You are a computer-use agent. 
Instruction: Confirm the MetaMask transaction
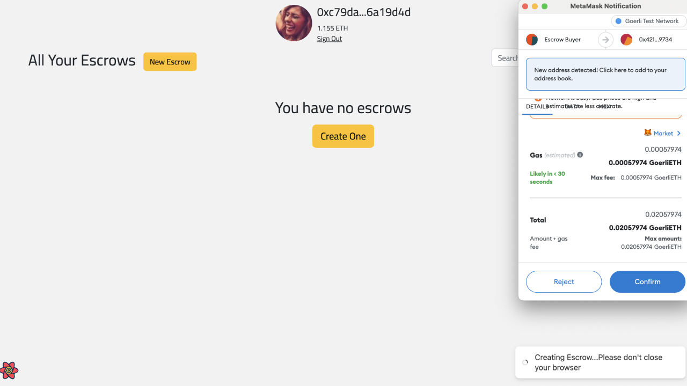click(647, 281)
